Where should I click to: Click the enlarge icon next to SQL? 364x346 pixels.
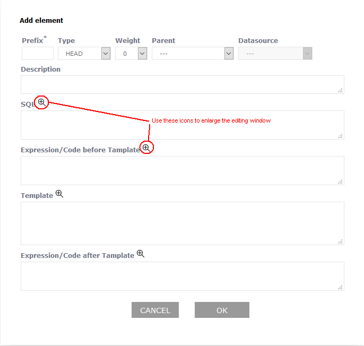[41, 102]
